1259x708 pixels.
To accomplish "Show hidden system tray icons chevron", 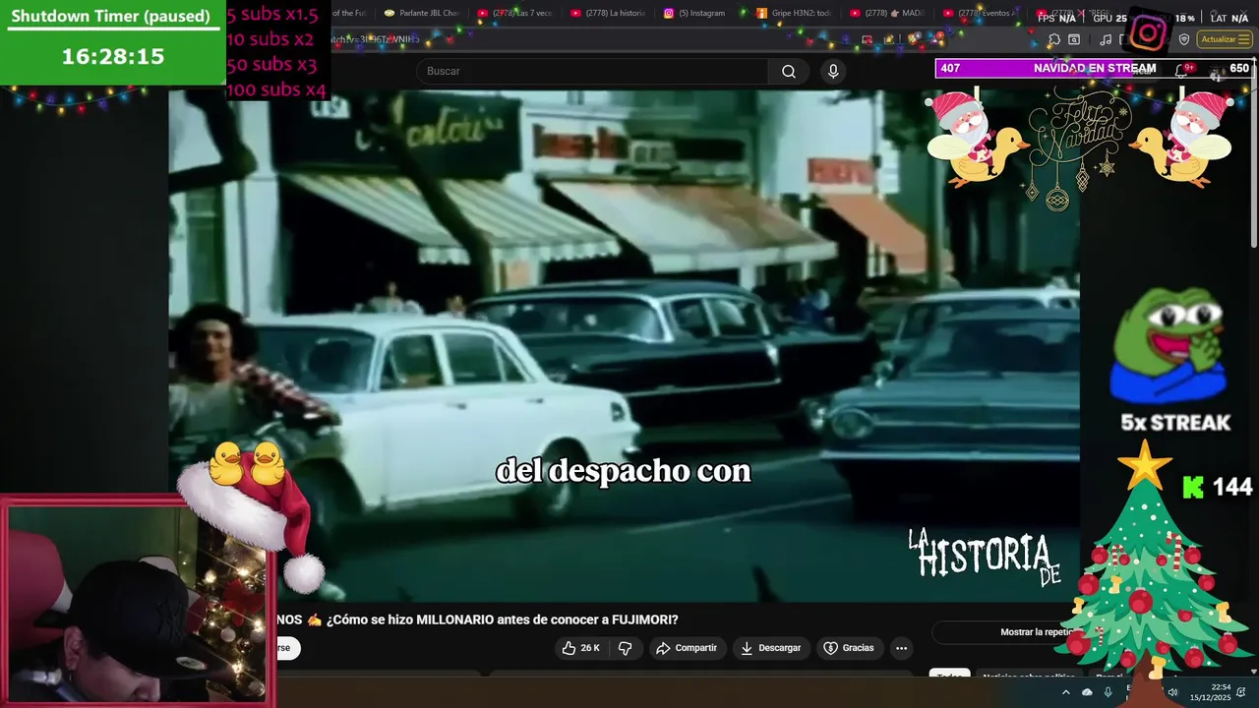I will pyautogui.click(x=1065, y=692).
